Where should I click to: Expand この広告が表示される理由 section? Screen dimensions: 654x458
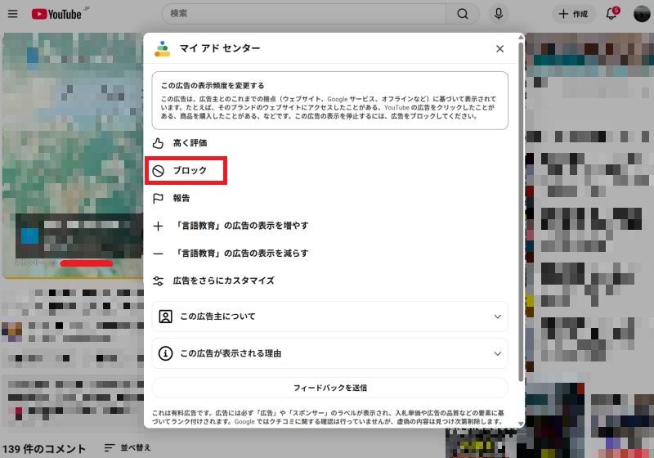(x=329, y=353)
